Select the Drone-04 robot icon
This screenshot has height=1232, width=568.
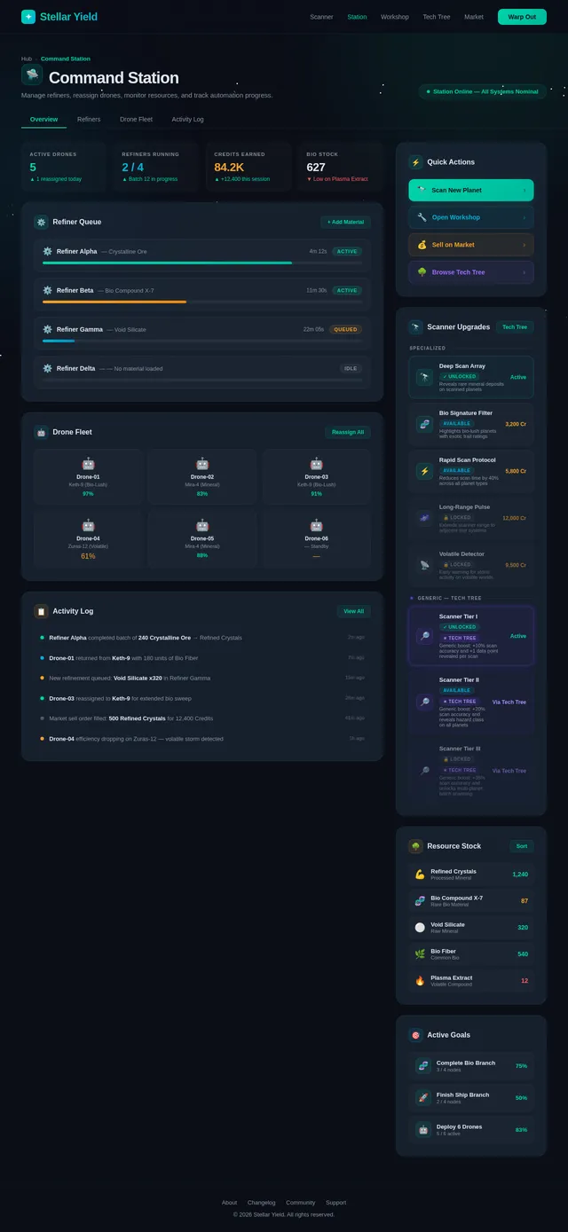pos(88,525)
